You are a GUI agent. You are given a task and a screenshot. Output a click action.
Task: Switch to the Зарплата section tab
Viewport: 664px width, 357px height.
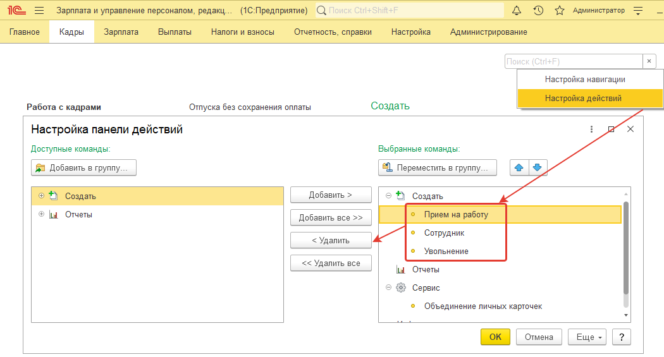121,32
